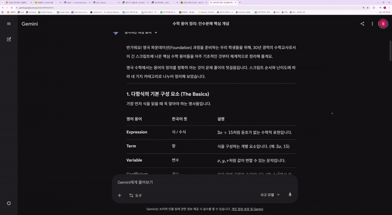
Task: Click the zoom magnifier icon in the address bar
Action: point(363,8)
